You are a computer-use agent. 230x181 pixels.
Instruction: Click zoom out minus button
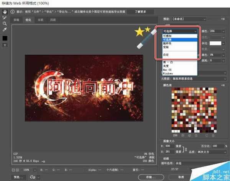14,169
